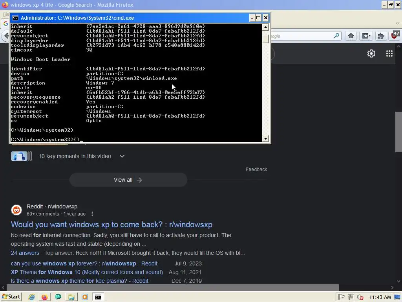
Task: Click the page horizontal scrollbar thumb
Action: pos(173,287)
